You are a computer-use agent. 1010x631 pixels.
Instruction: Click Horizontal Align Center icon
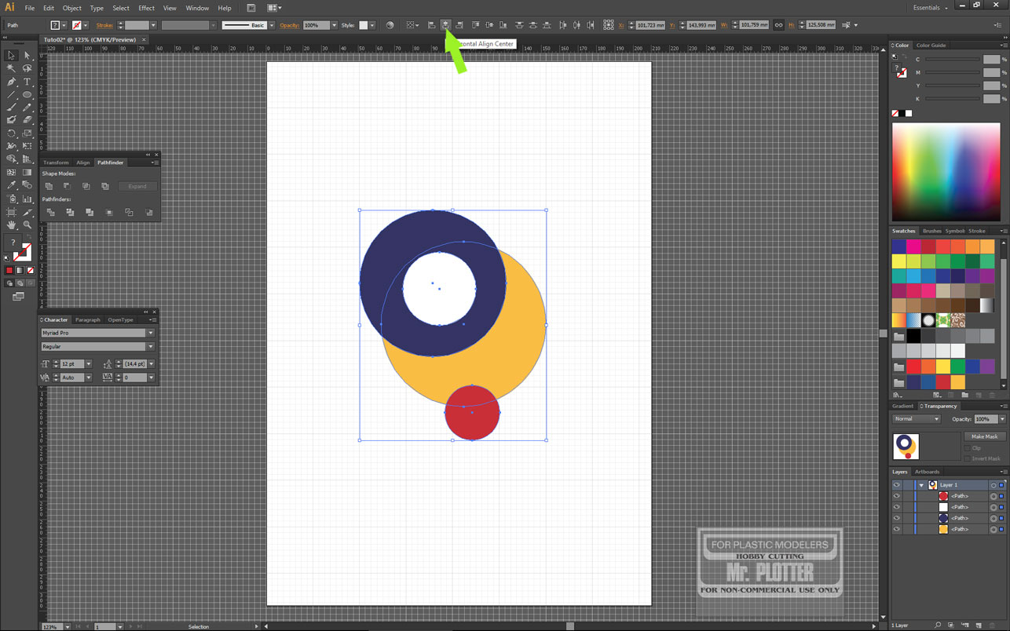[x=445, y=25]
